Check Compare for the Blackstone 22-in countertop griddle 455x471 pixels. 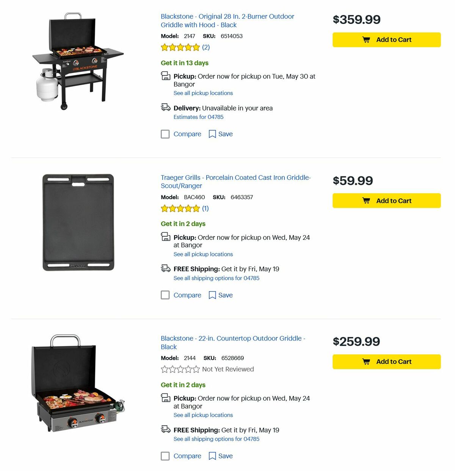165,456
